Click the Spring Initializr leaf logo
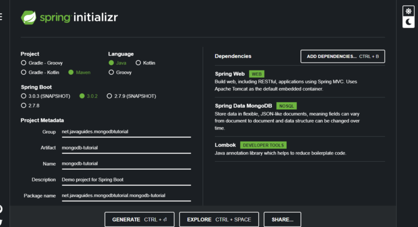The width and height of the screenshot is (418, 227). point(29,18)
